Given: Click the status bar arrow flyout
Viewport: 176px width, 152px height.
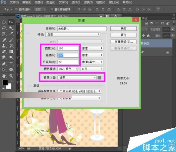Looking at the screenshot, I should 70,149.
